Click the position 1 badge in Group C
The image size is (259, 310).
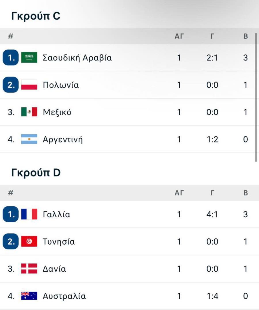pos(10,58)
